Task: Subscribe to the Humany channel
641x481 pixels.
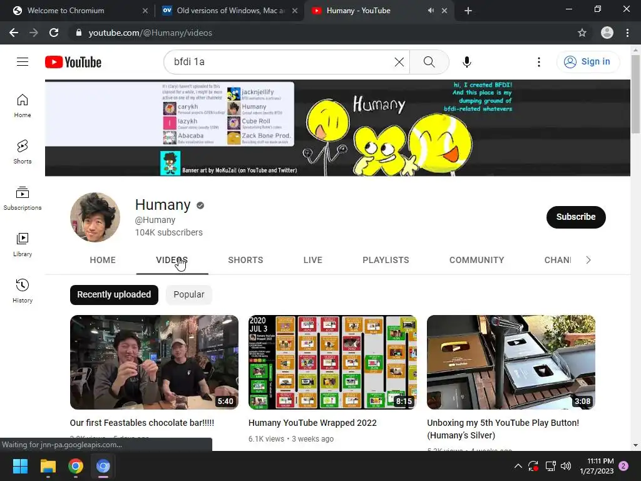Action: (576, 217)
